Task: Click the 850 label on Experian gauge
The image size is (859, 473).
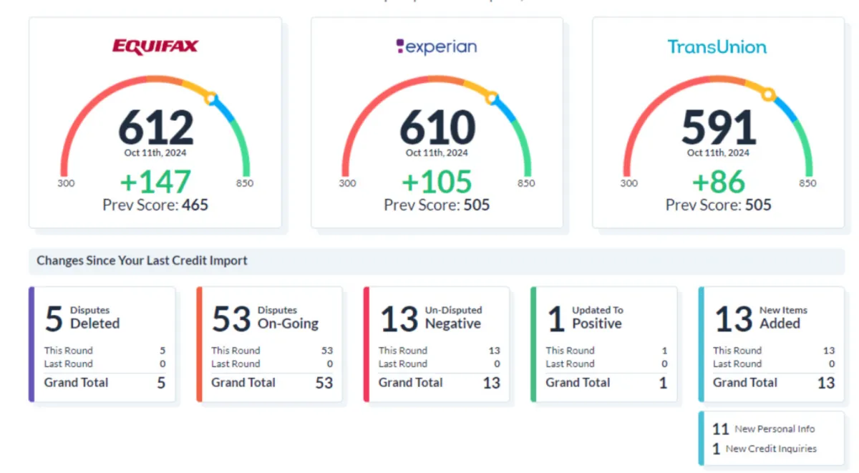Action: [526, 183]
